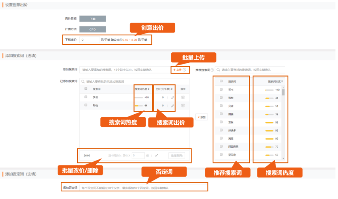
Task: Click the 下载 bidding target button
Action: (x=92, y=19)
